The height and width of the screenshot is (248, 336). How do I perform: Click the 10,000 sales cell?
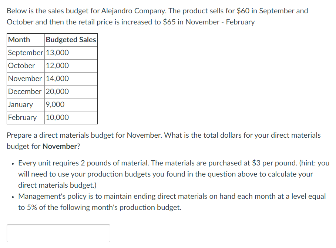pyautogui.click(x=57, y=117)
